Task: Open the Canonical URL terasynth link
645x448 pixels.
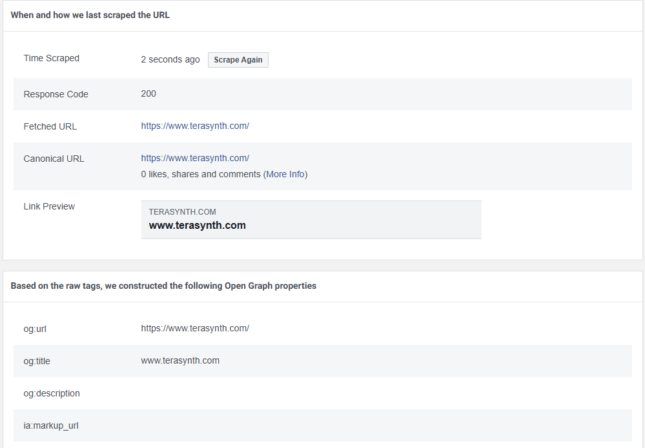Action: coord(195,158)
